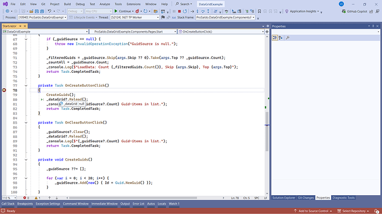Click the Undo arrow icon
Image resolution: width=382 pixels, height=214 pixels.
click(49, 11)
